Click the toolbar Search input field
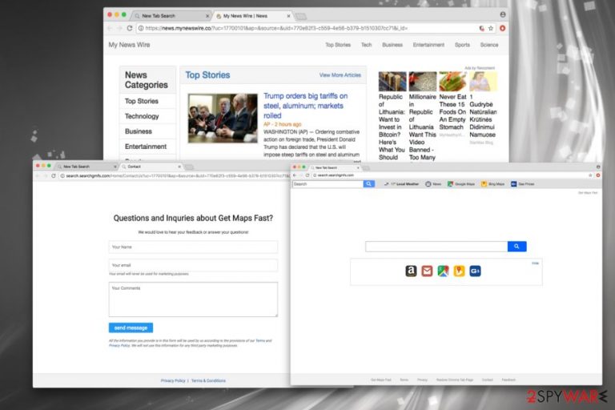This screenshot has height=410, width=615. (x=328, y=183)
